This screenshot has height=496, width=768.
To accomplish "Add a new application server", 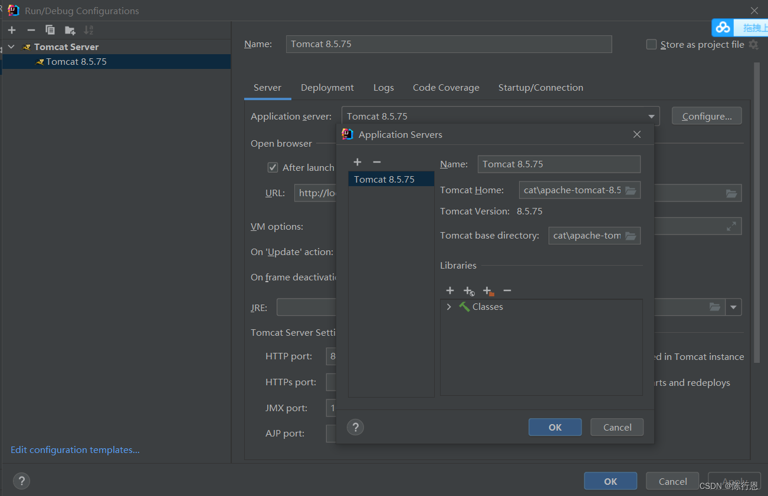I will tap(357, 162).
